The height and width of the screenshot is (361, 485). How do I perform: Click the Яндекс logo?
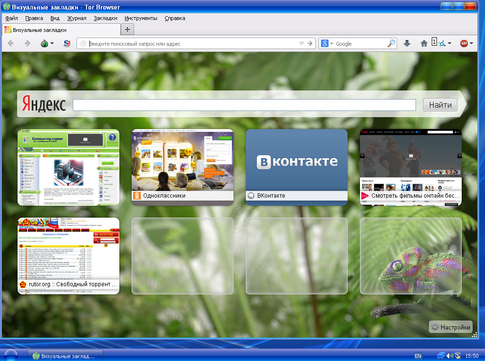44,103
